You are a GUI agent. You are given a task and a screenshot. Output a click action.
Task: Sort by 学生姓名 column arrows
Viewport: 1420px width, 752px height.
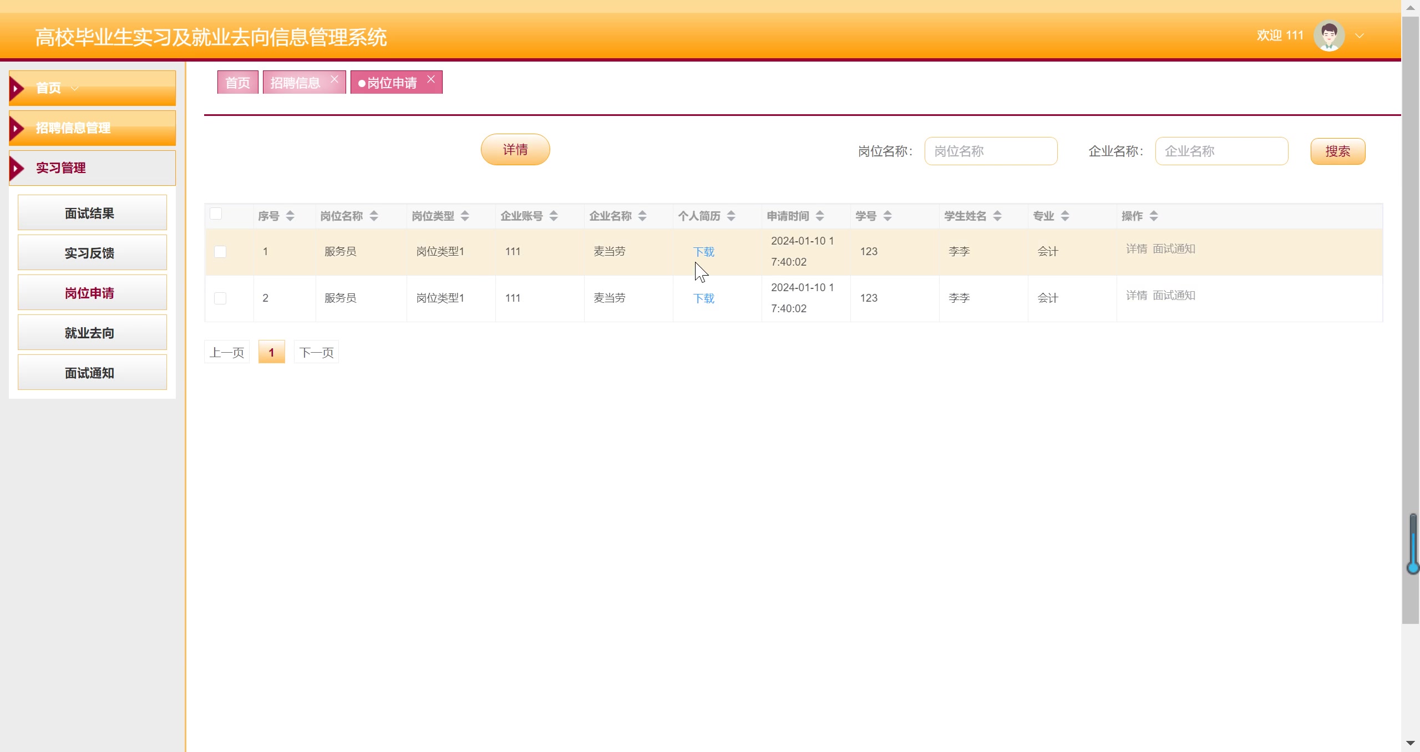click(x=997, y=216)
